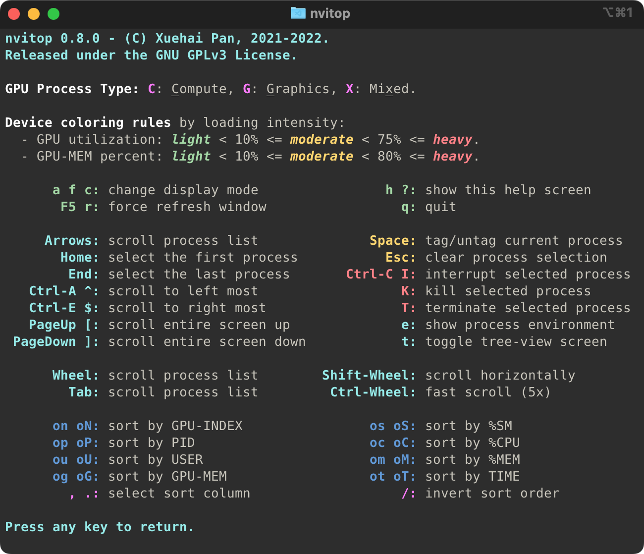Click the 'Ctrl-Wheel:' key label

[x=373, y=392]
